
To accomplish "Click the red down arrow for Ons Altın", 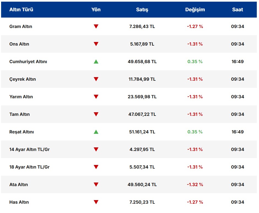I will point(96,44).
